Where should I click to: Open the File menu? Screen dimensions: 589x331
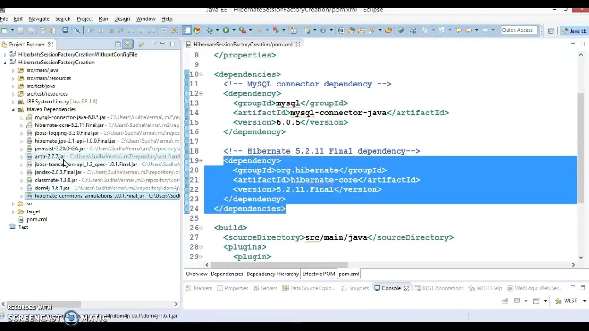pos(4,19)
